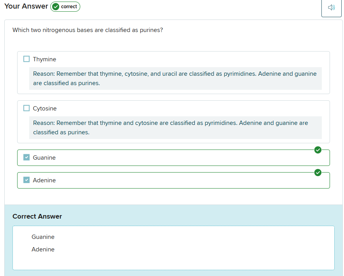This screenshot has height=276, width=344.
Task: Click Adenine in the Correct Answer box
Action: (43, 249)
